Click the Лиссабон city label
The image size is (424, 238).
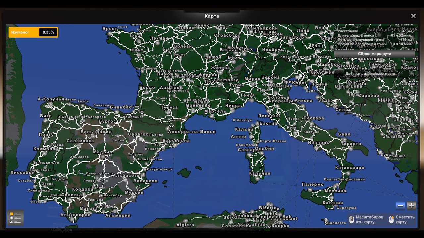23,173
